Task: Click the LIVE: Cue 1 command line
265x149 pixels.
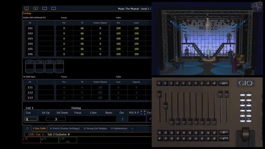Action: point(88,135)
